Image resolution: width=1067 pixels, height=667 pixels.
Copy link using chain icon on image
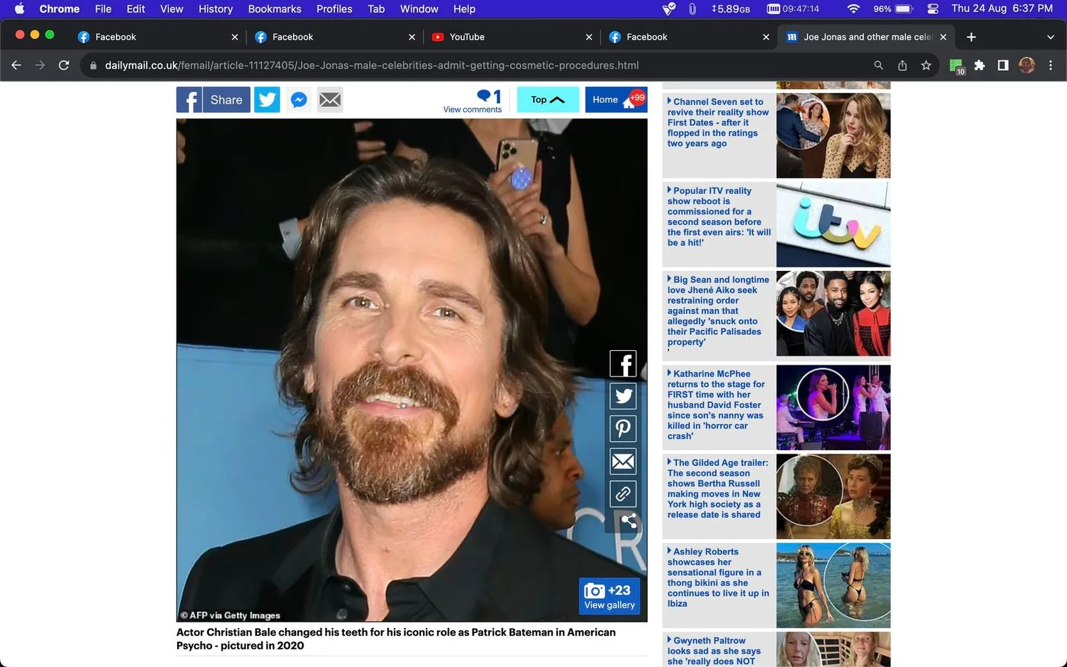click(623, 494)
